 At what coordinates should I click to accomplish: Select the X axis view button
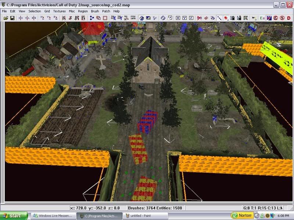[x=178, y=18]
